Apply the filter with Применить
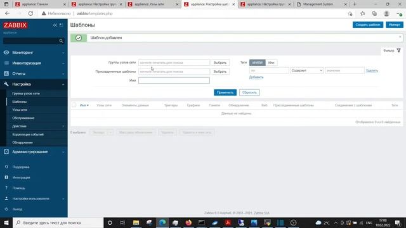 [x=225, y=92]
